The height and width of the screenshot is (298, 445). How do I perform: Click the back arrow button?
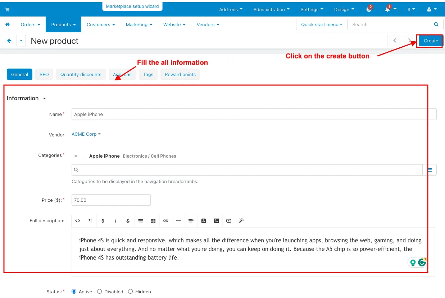tap(9, 41)
